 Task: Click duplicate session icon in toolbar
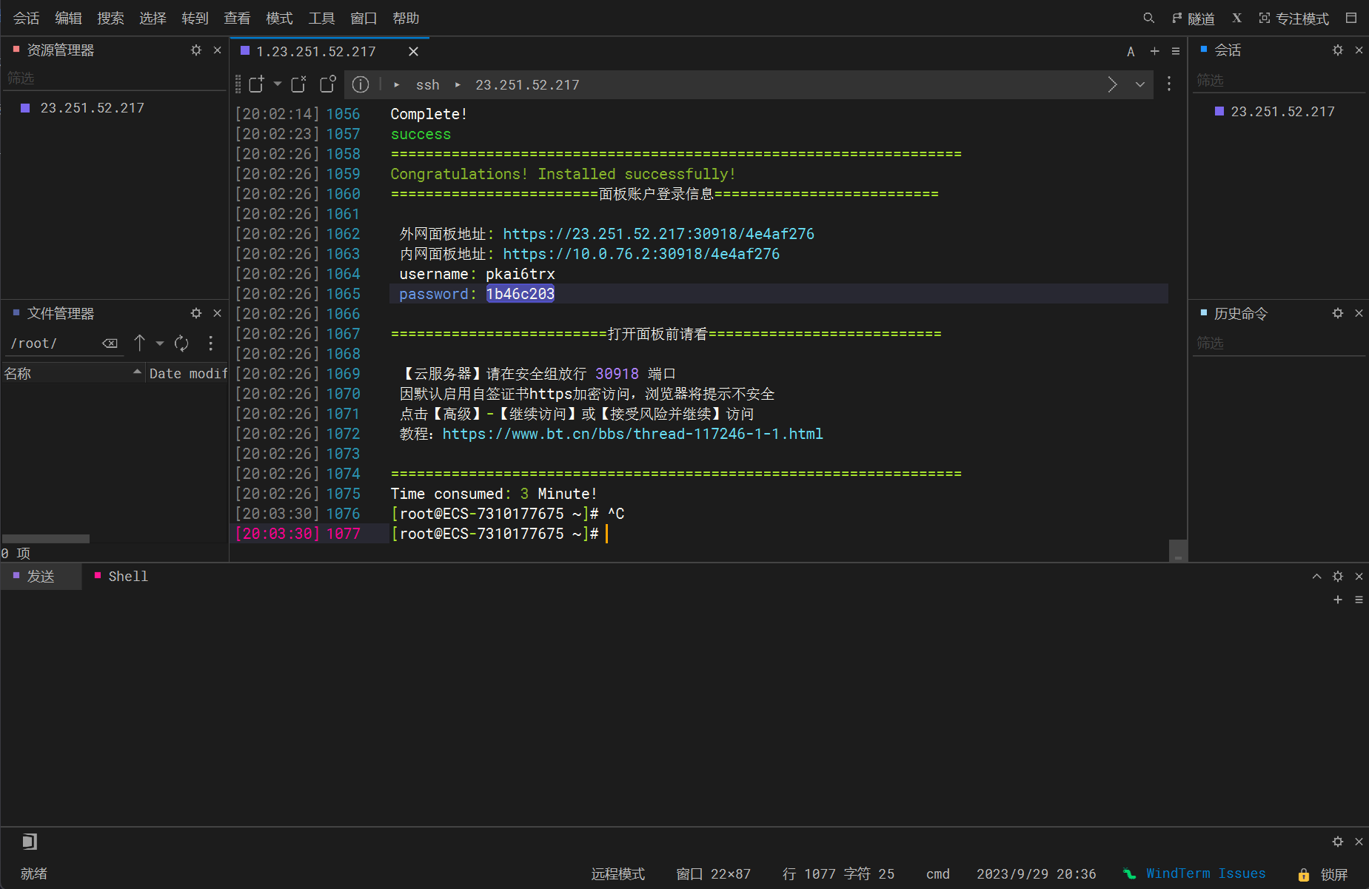[x=328, y=84]
